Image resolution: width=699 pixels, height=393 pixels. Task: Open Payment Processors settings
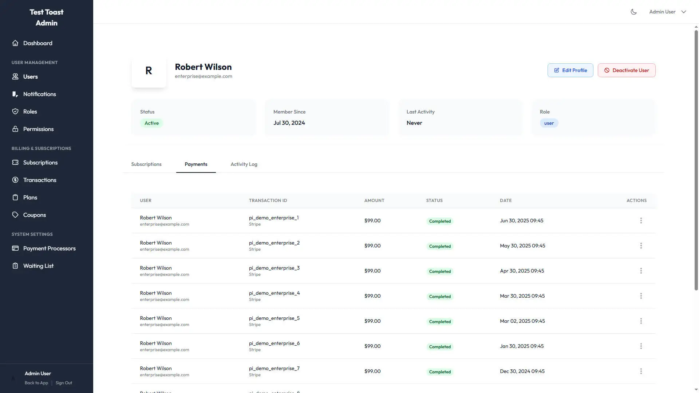(x=15, y=248)
